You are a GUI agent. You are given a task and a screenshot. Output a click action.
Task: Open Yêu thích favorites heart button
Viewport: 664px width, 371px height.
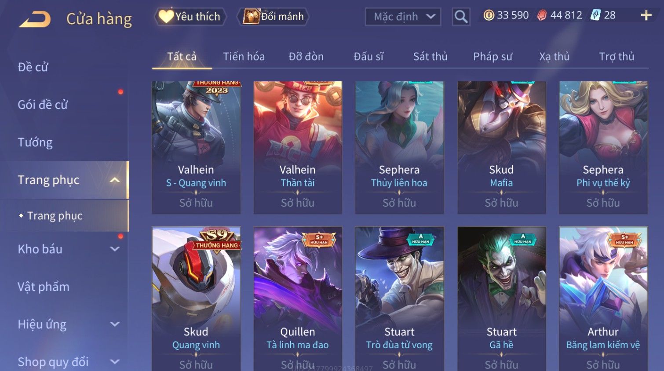(x=190, y=17)
